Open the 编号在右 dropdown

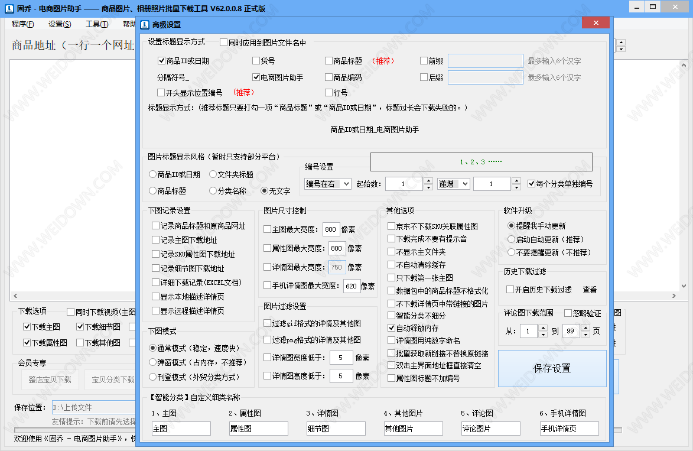328,184
